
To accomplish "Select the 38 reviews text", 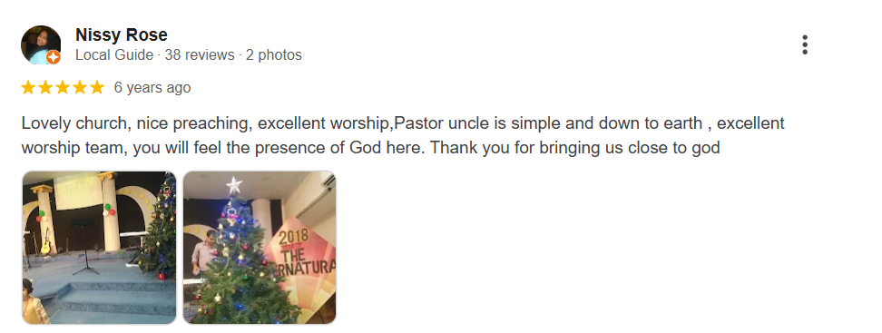I will pyautogui.click(x=200, y=55).
